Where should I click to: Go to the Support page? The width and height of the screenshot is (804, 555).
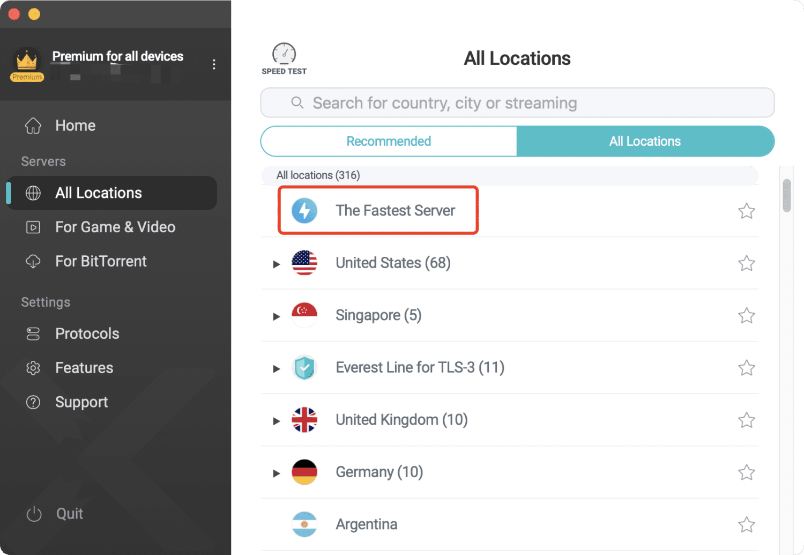81,402
